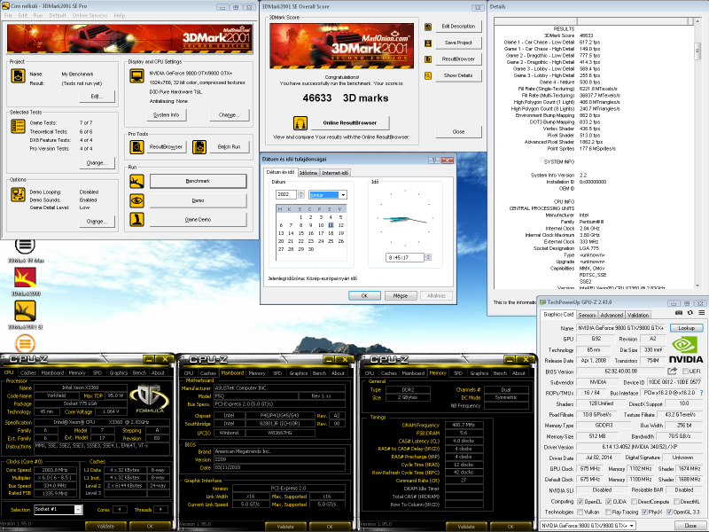709x532 pixels.
Task: Switch to the Internet-idő tab
Action: (x=335, y=173)
